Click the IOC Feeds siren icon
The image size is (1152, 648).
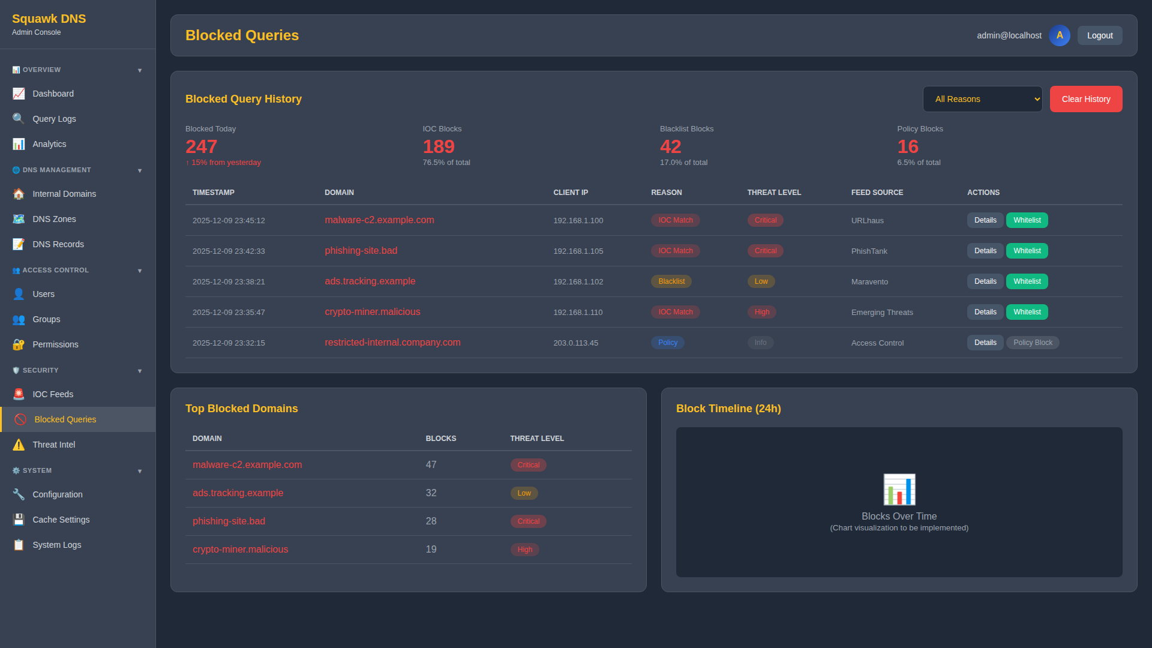coord(19,394)
